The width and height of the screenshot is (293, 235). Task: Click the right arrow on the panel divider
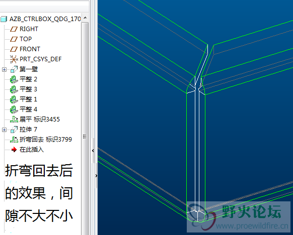tap(96, 176)
